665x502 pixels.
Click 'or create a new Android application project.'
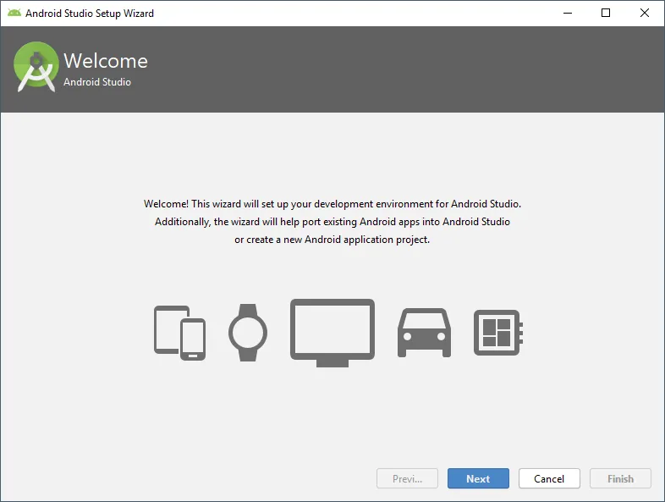tap(332, 240)
